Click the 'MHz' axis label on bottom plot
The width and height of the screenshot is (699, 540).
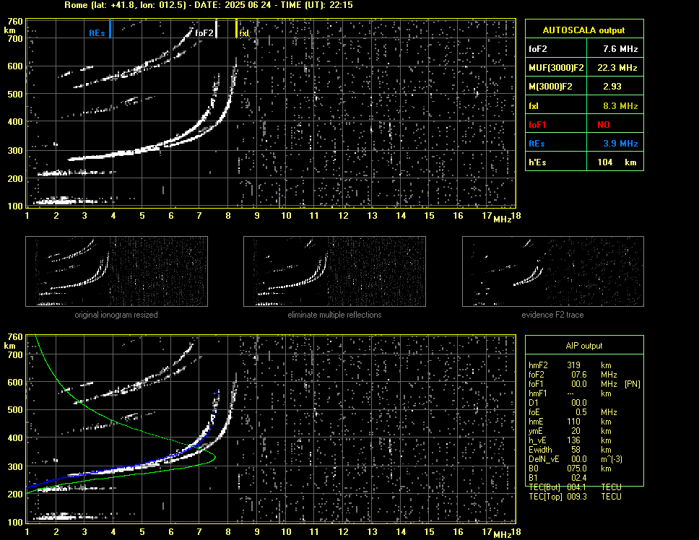502,535
